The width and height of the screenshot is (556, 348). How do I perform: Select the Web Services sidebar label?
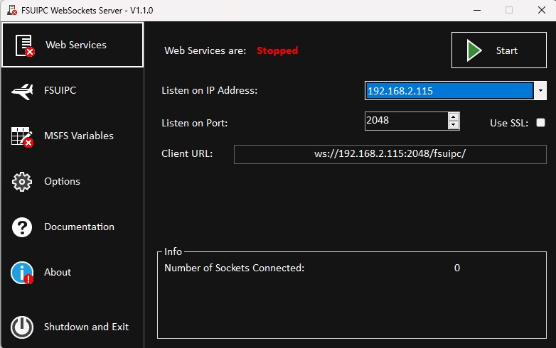[x=76, y=45]
